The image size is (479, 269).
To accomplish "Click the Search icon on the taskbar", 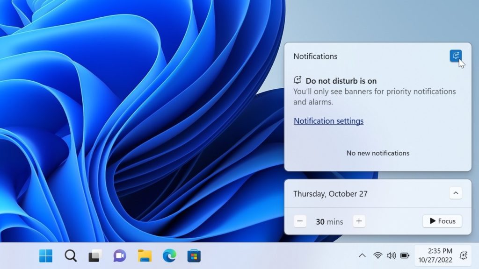I will 71,255.
